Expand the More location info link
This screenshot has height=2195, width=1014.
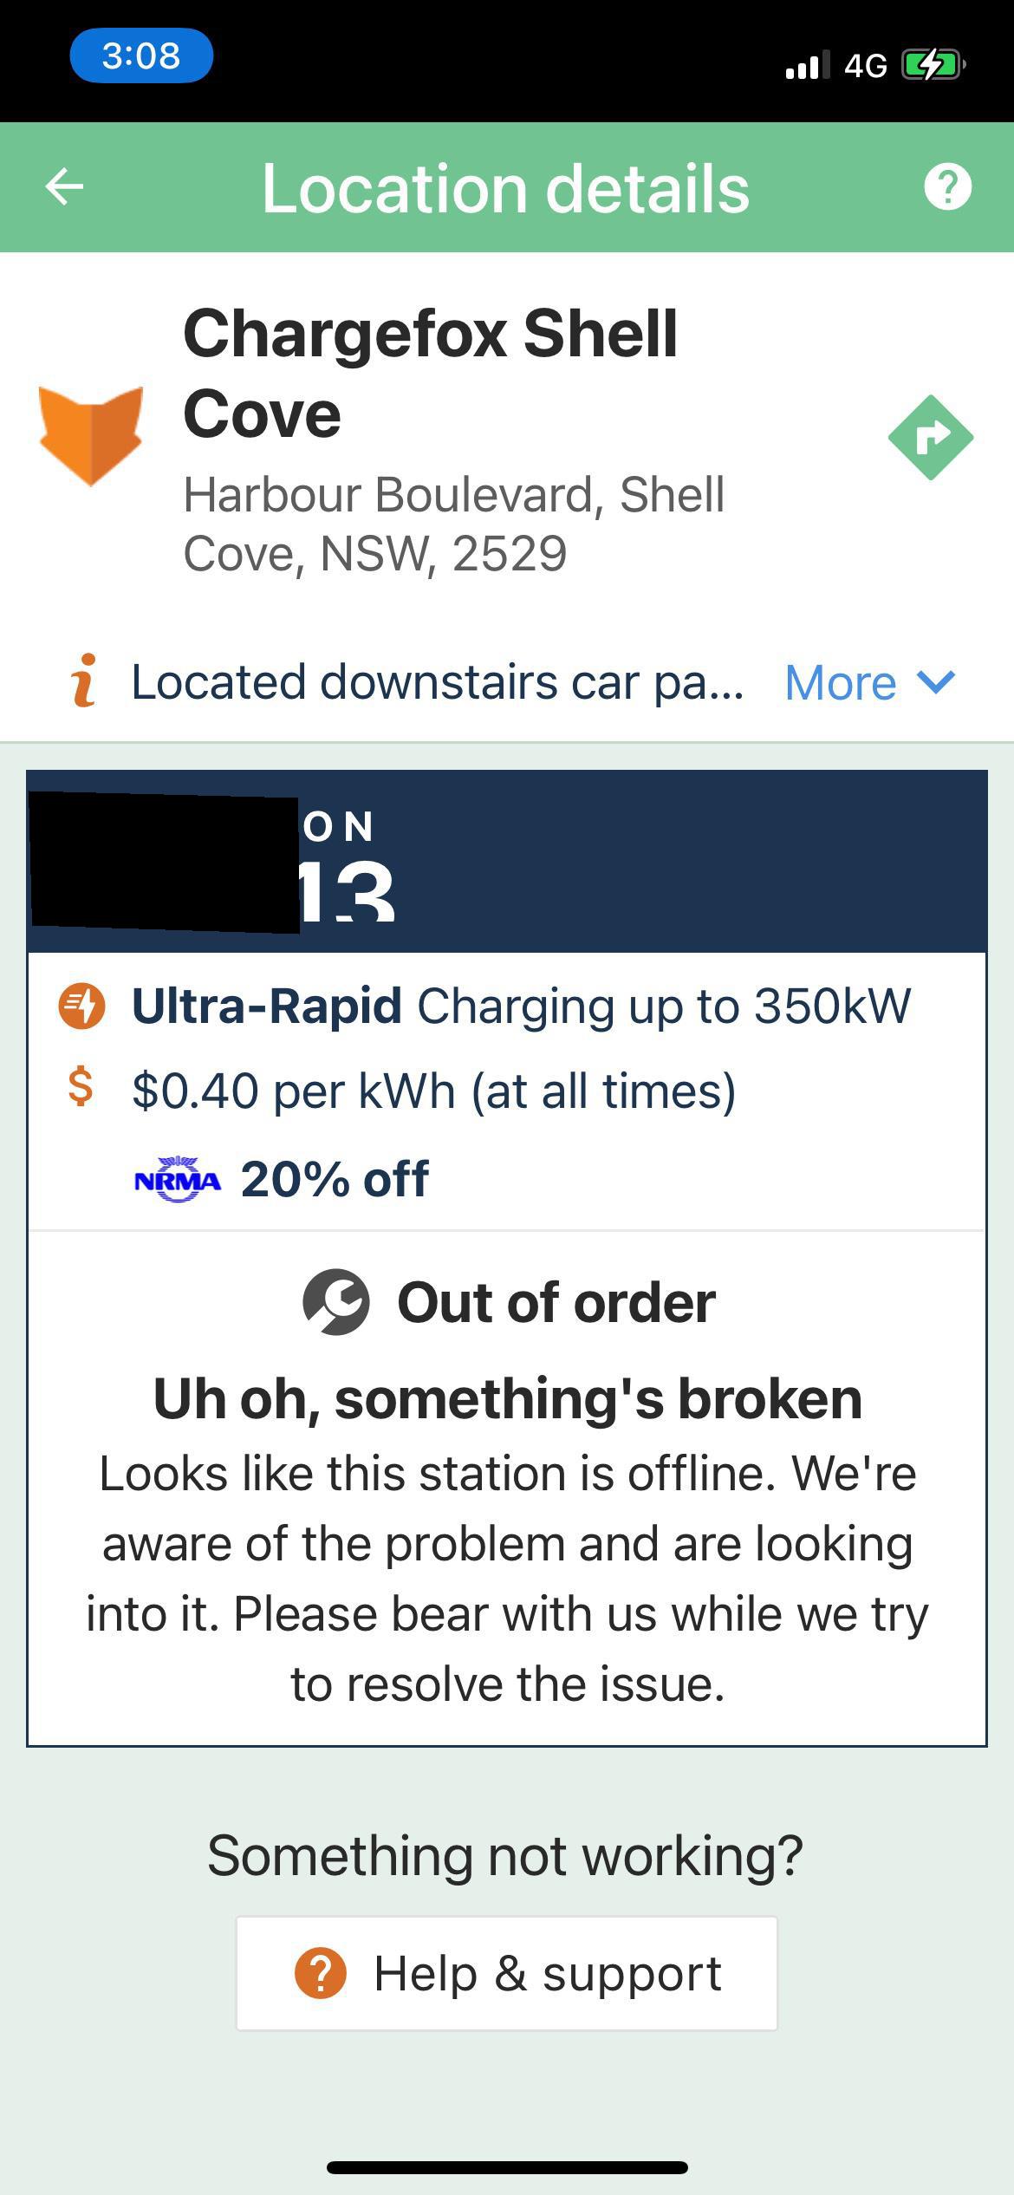click(840, 683)
